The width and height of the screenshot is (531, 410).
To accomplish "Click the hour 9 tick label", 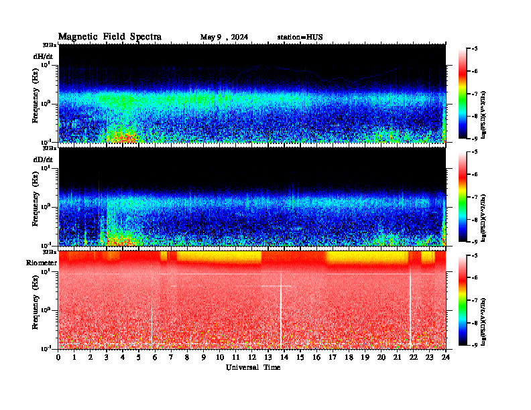I will click(204, 357).
